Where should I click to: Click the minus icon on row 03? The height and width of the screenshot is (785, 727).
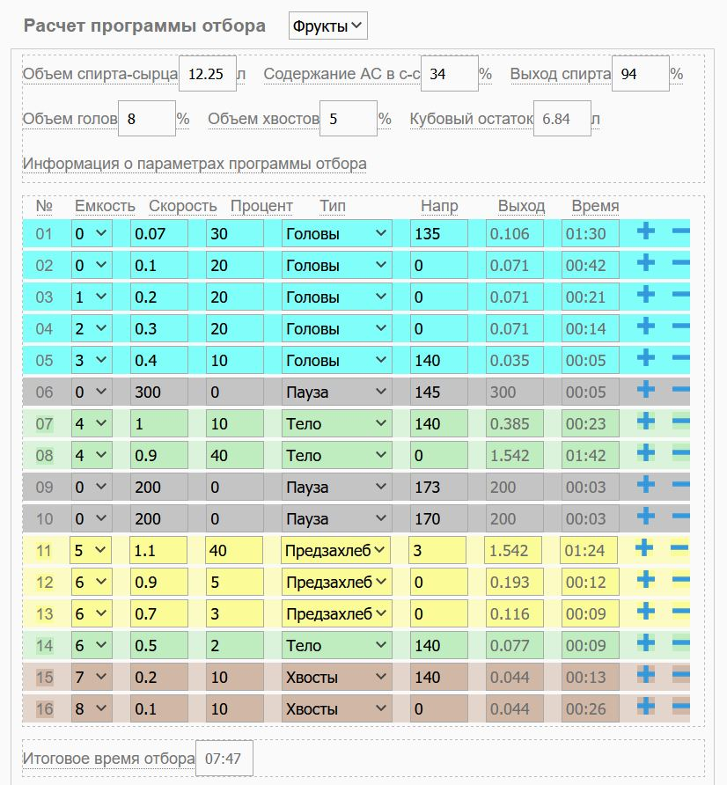(680, 294)
